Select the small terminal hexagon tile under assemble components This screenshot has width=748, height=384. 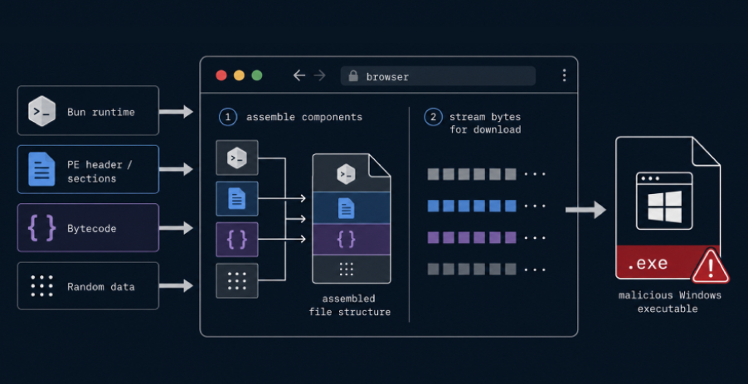237,158
